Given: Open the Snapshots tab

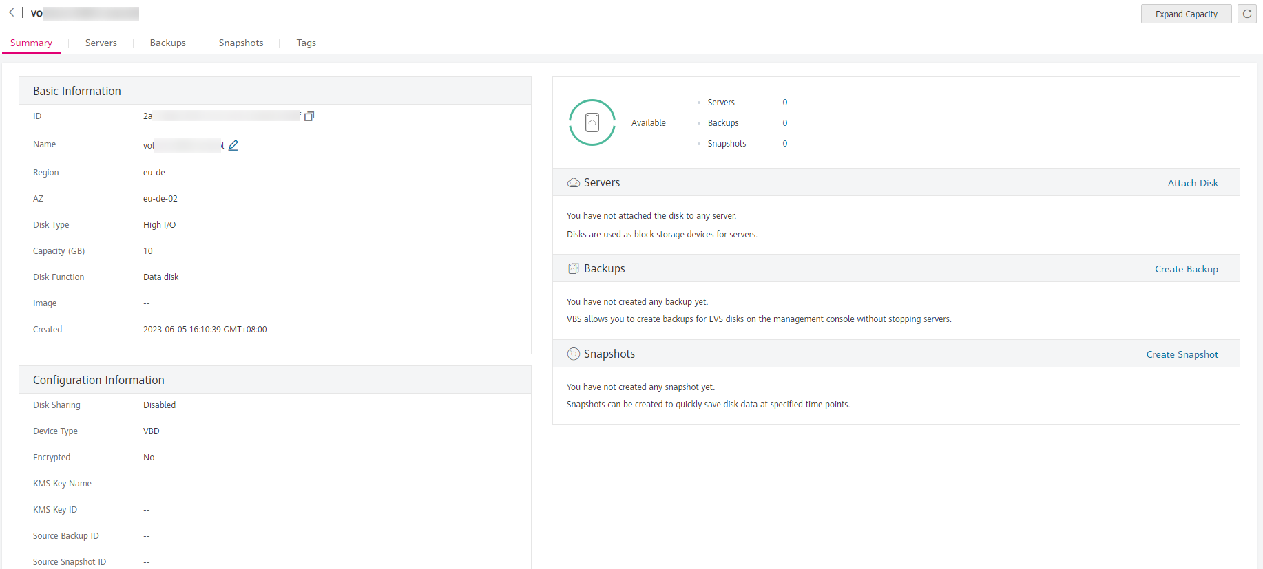Looking at the screenshot, I should pyautogui.click(x=241, y=43).
